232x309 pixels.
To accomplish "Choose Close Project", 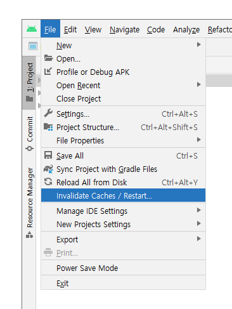I will pos(123,98).
